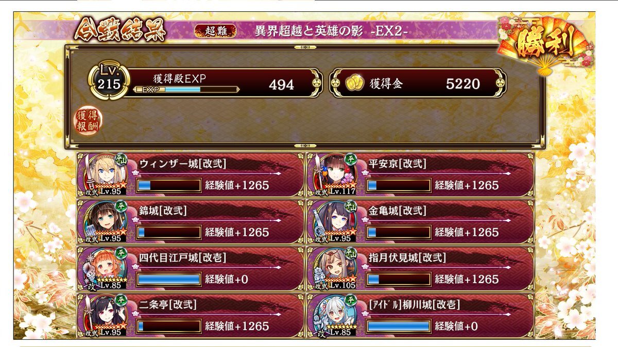618x347 pixels.
Task: Click 平山 terrain icon on 金亀城
Action: tap(351, 206)
